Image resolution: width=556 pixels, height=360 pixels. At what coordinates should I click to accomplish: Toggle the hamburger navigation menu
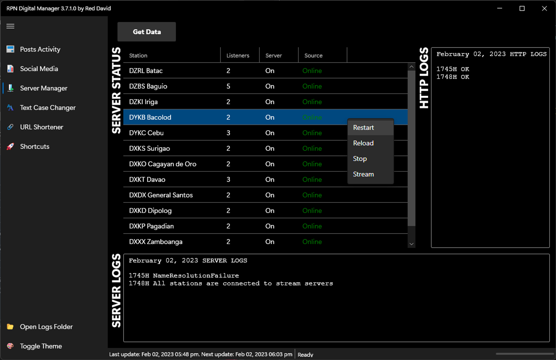[x=10, y=26]
